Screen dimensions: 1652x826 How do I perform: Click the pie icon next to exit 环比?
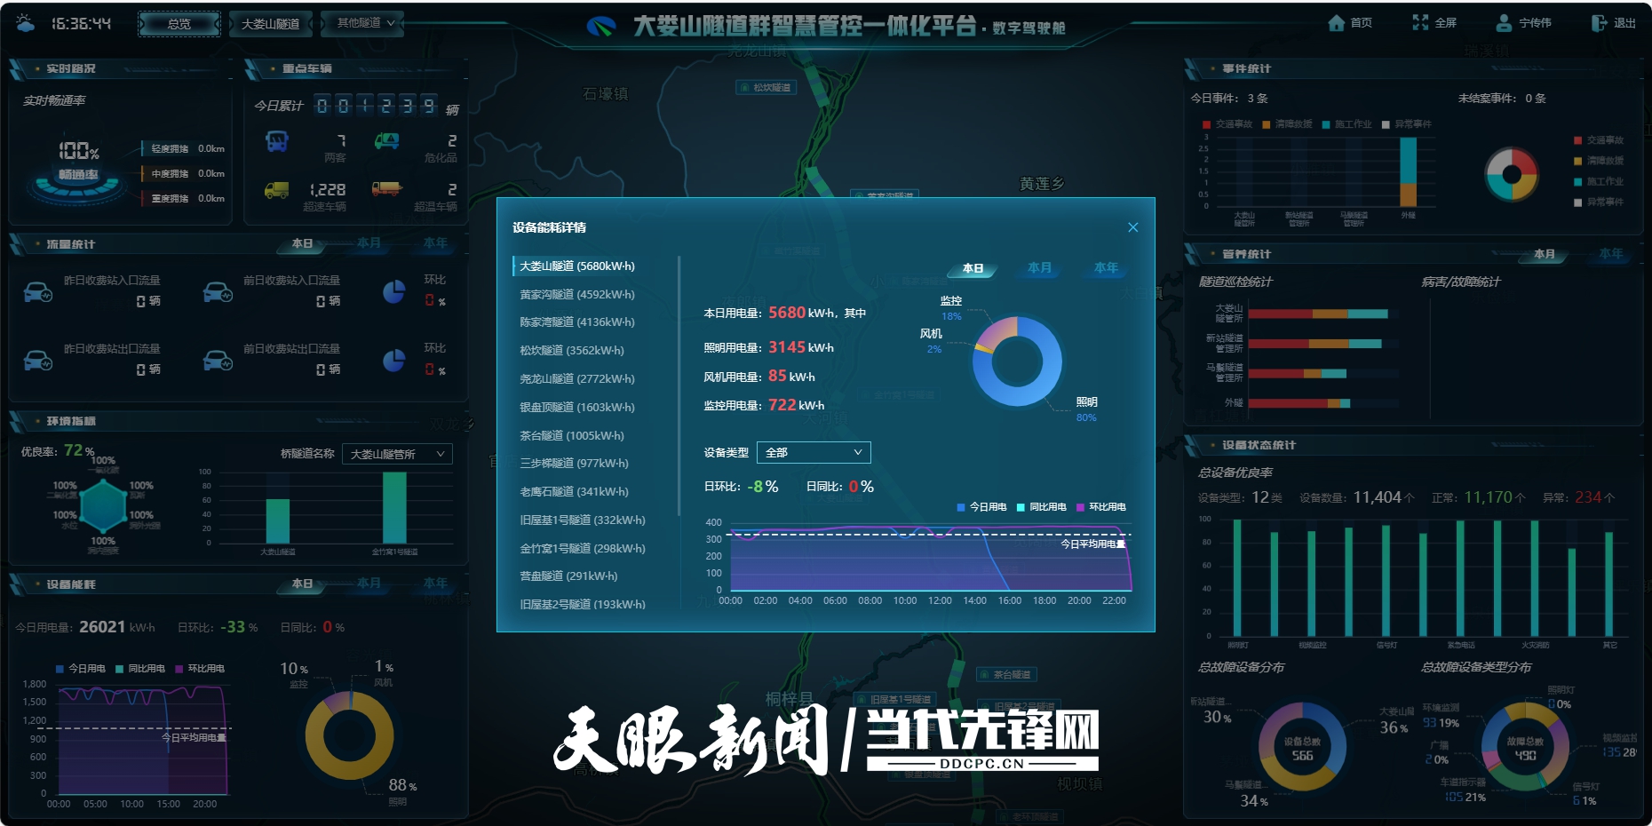[x=394, y=360]
